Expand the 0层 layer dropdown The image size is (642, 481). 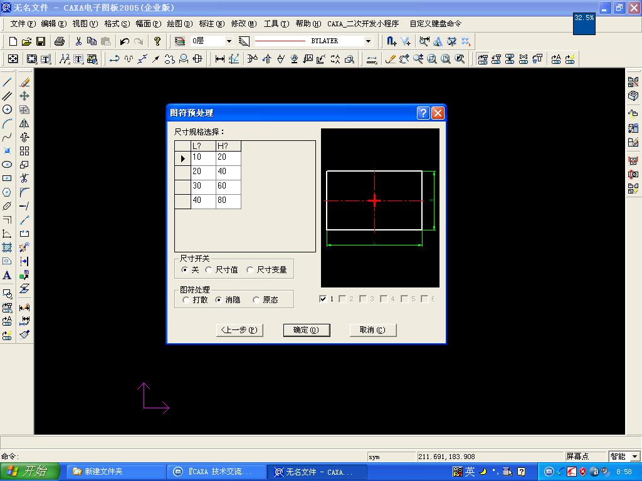[x=229, y=41]
